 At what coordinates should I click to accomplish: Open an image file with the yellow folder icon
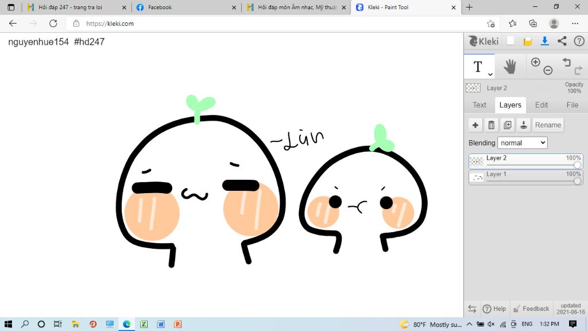[528, 41]
